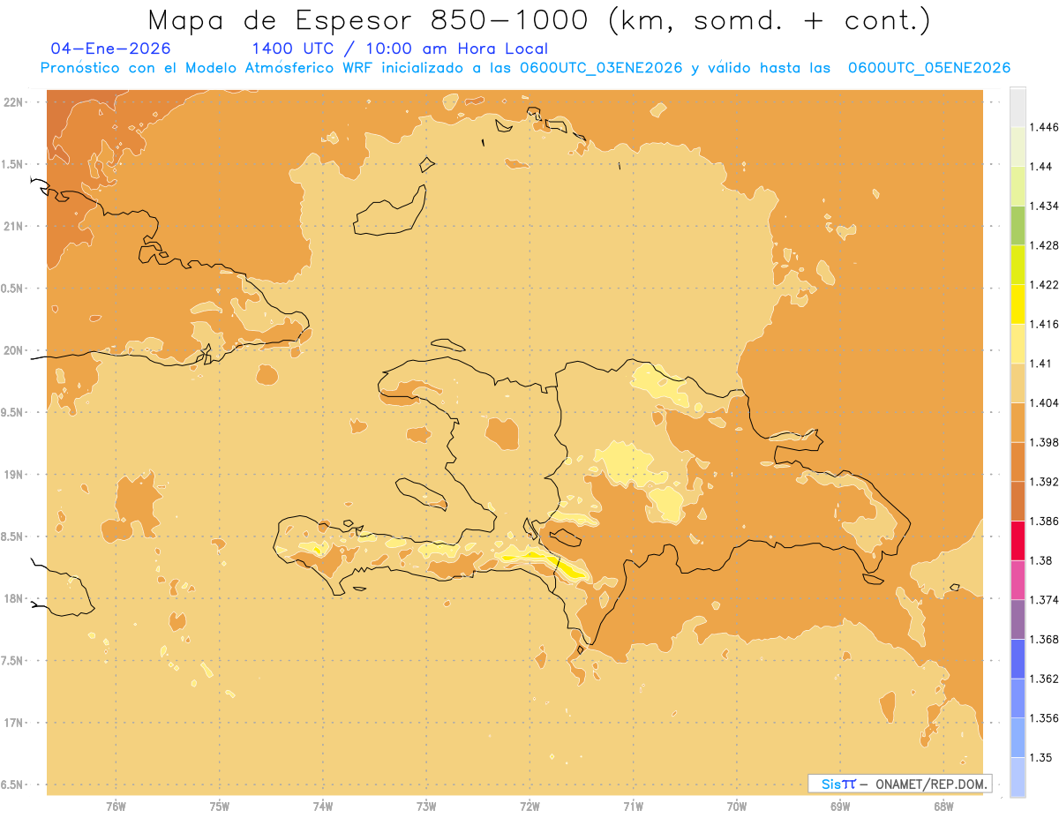Click the '71W' longitude label
1059x818 pixels.
pos(633,807)
